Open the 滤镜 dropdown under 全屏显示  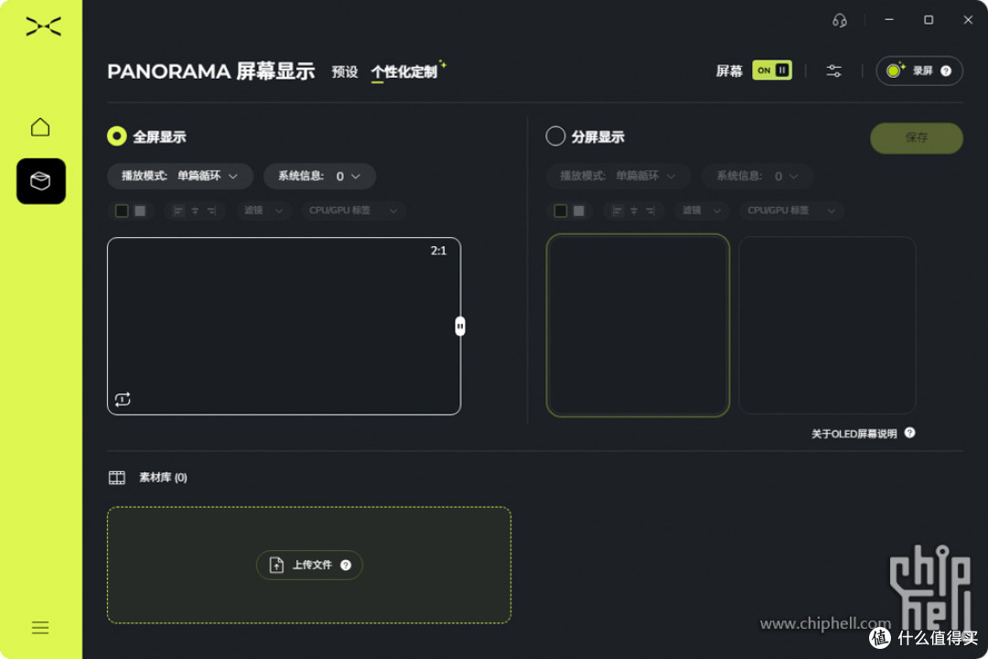[263, 211]
